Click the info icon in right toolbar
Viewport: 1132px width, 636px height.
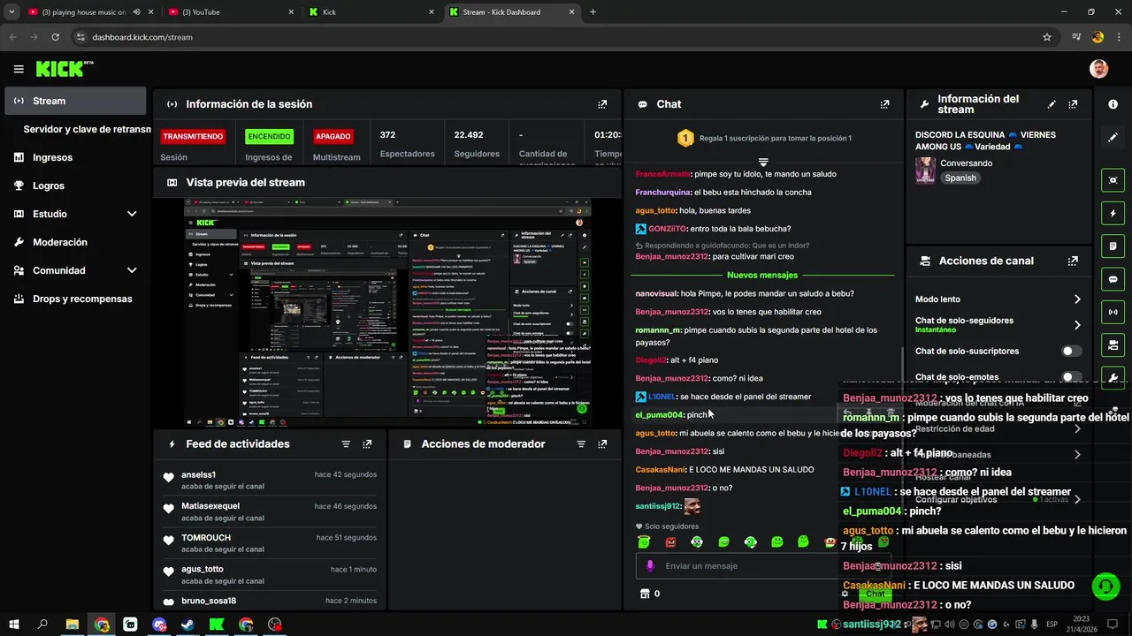[1113, 104]
